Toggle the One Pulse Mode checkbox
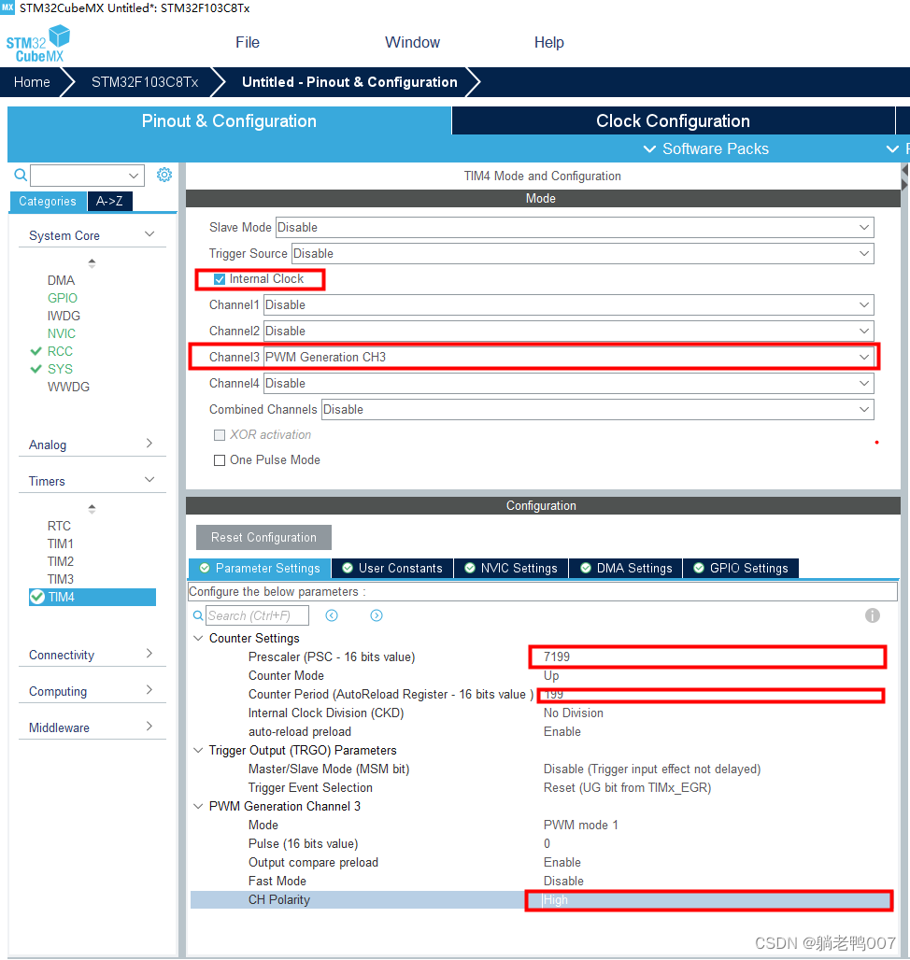The height and width of the screenshot is (960, 910). pyautogui.click(x=220, y=460)
